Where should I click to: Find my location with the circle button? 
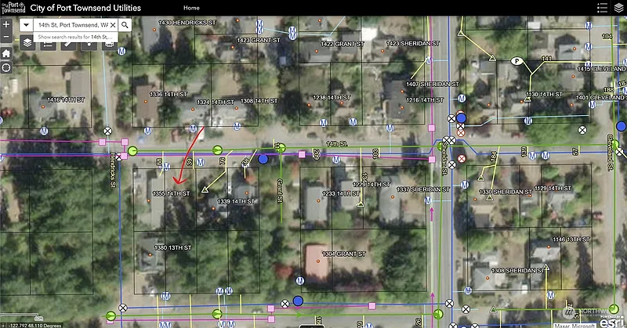point(6,67)
